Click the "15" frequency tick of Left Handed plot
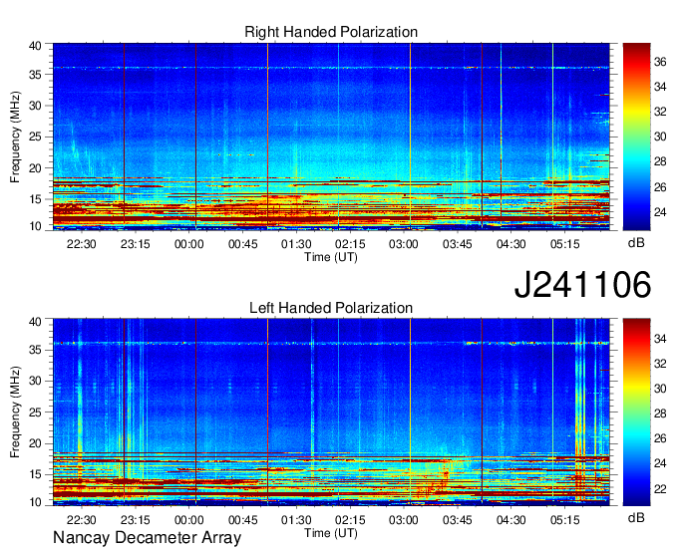 pos(35,475)
